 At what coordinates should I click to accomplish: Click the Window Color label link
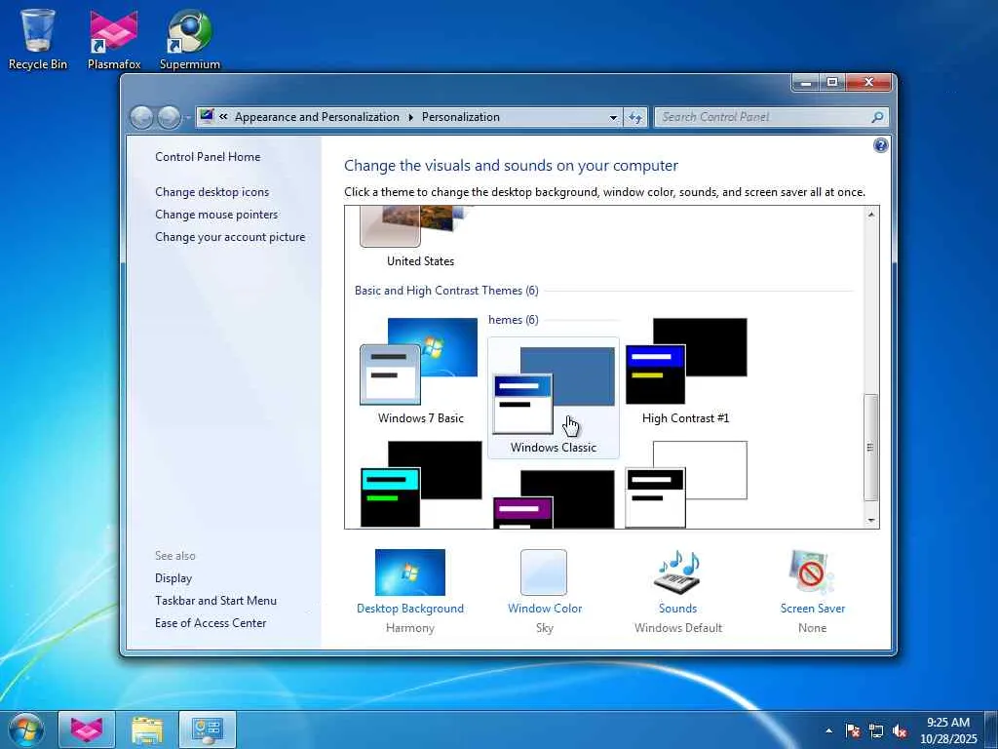[545, 609]
